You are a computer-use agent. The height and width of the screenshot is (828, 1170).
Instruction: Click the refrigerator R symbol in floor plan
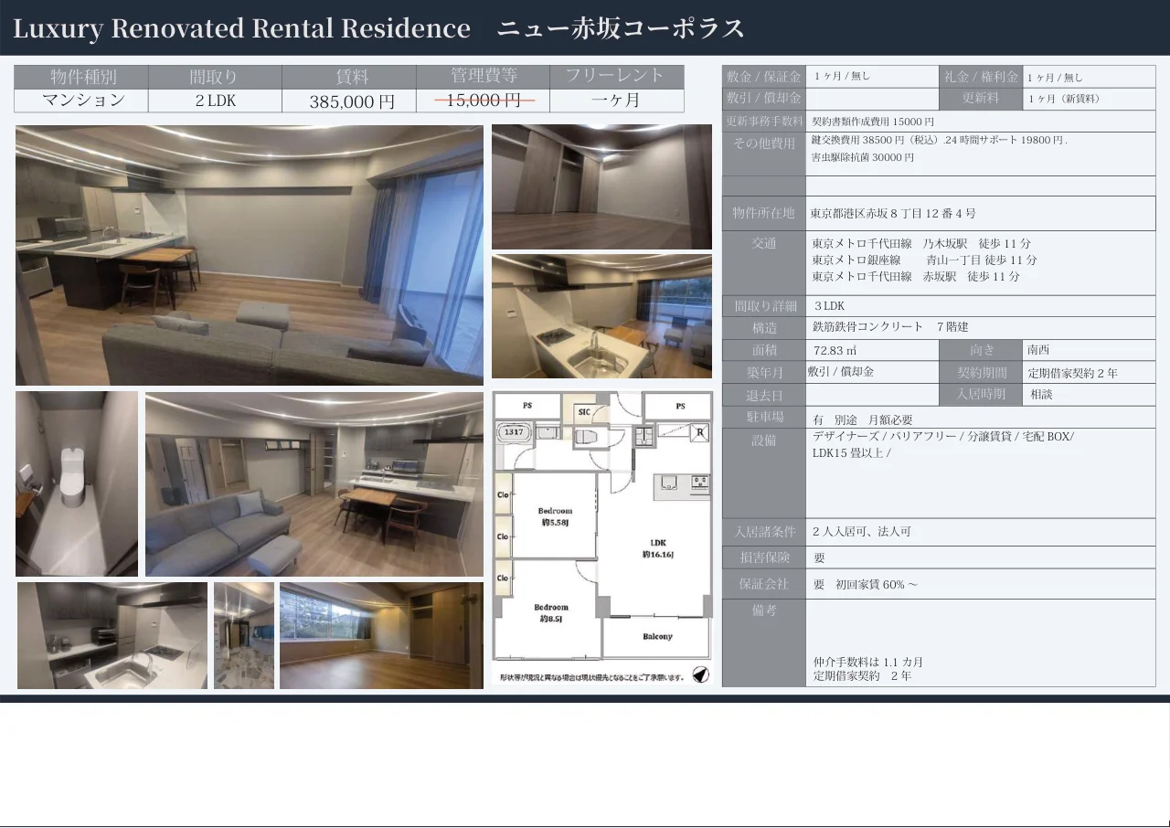pyautogui.click(x=700, y=433)
